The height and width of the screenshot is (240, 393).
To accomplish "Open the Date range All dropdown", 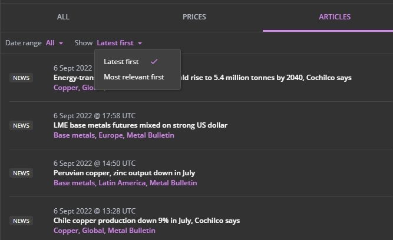I will click(x=54, y=43).
